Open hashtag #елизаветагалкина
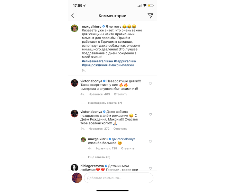225x193 pixels. click(x=97, y=61)
